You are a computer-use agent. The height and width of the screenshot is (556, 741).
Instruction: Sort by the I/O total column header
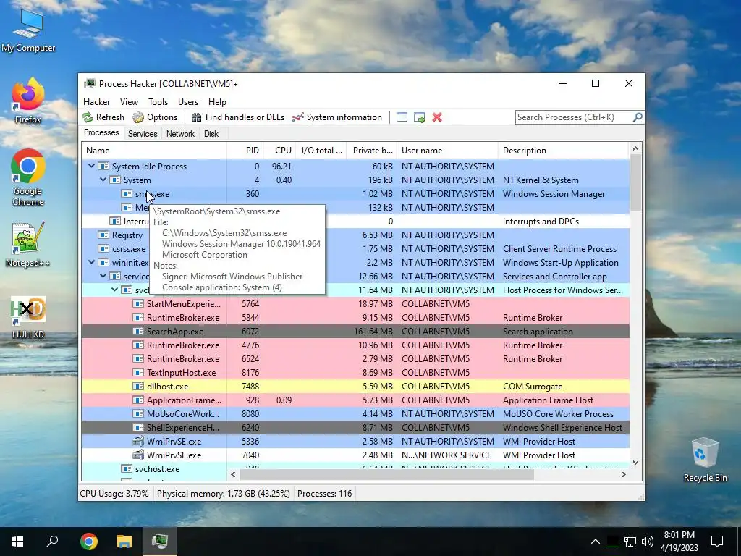[x=322, y=151]
